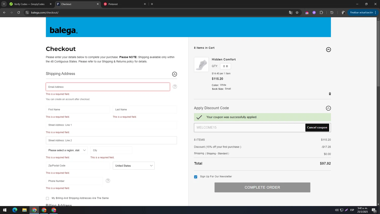This screenshot has height=214, width=380.
Task: Close the Pinterest tab
Action: coord(145,4)
